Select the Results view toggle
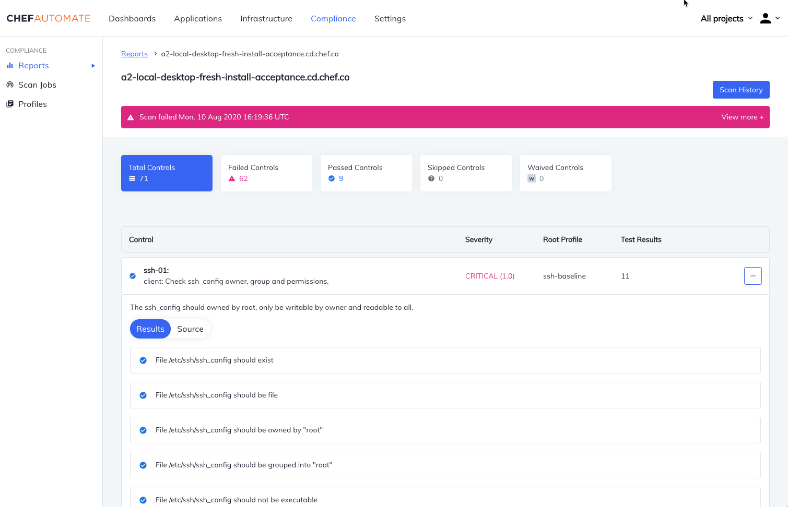 click(x=150, y=329)
